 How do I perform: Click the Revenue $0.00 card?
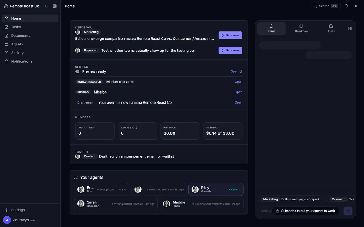coord(180,131)
